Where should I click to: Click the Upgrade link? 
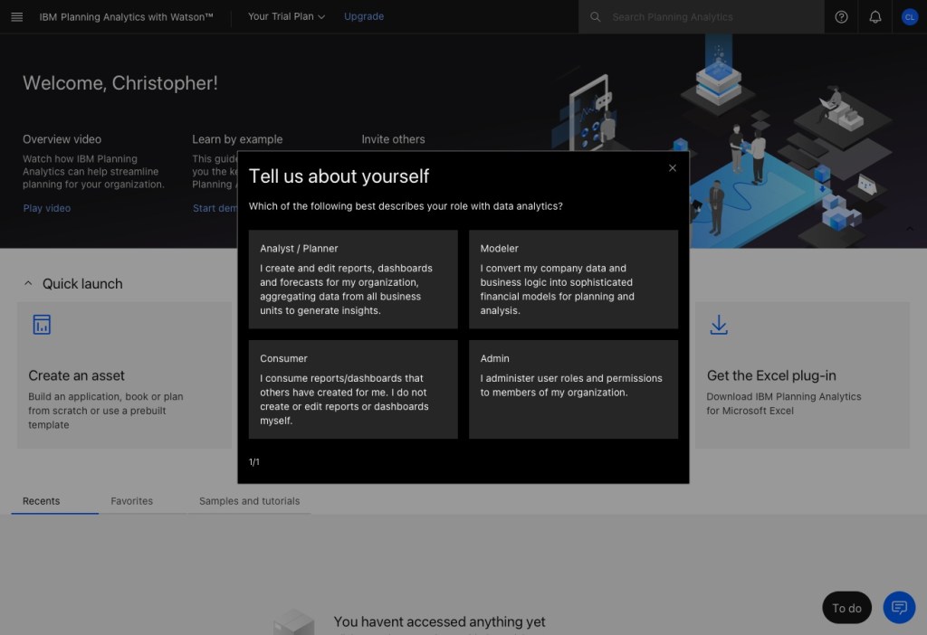point(364,16)
